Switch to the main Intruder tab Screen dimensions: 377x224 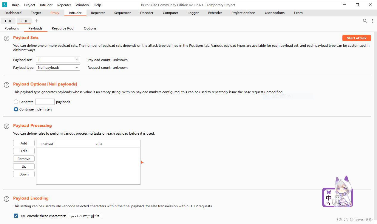pyautogui.click(x=75, y=13)
